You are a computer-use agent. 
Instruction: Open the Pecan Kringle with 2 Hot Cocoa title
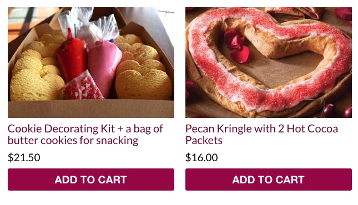coord(261,135)
